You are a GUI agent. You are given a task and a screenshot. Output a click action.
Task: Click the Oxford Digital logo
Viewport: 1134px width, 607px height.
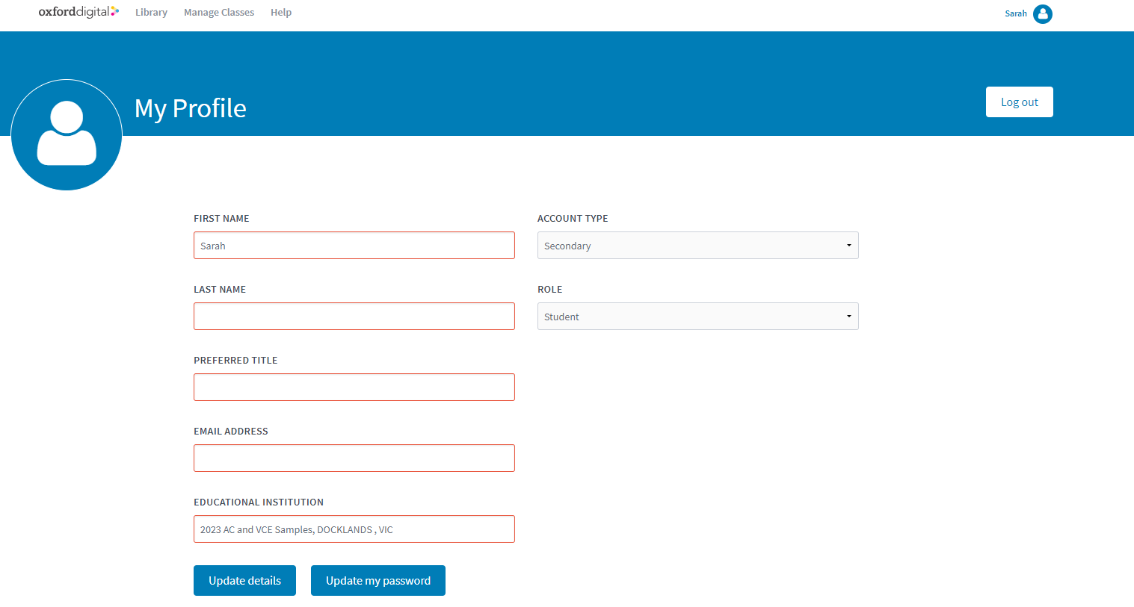click(x=78, y=12)
